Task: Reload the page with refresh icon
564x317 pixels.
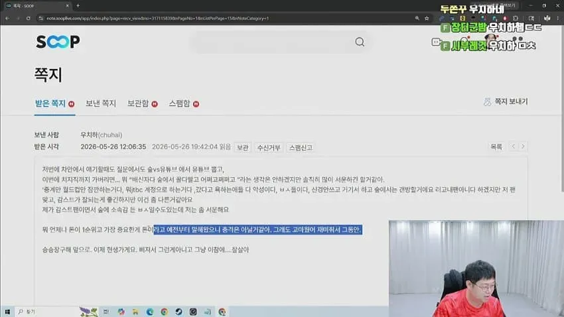Action: (29, 18)
